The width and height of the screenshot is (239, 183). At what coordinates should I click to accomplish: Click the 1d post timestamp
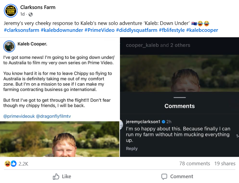pyautogui.click(x=23, y=14)
